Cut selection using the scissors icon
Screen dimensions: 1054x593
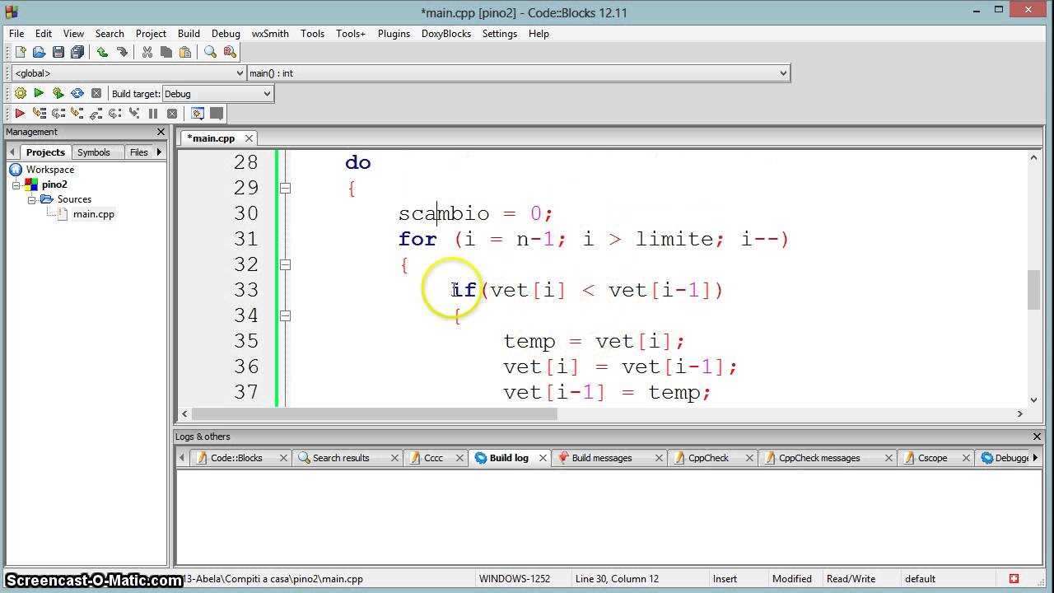(147, 52)
